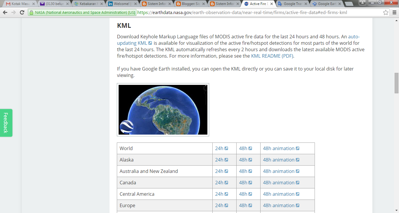
Task: Switch to the Kebakaran tab
Action: pos(88,4)
